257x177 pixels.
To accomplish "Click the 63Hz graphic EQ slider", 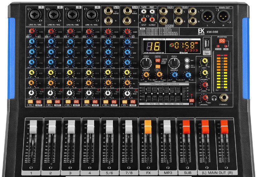I will [x=146, y=94].
